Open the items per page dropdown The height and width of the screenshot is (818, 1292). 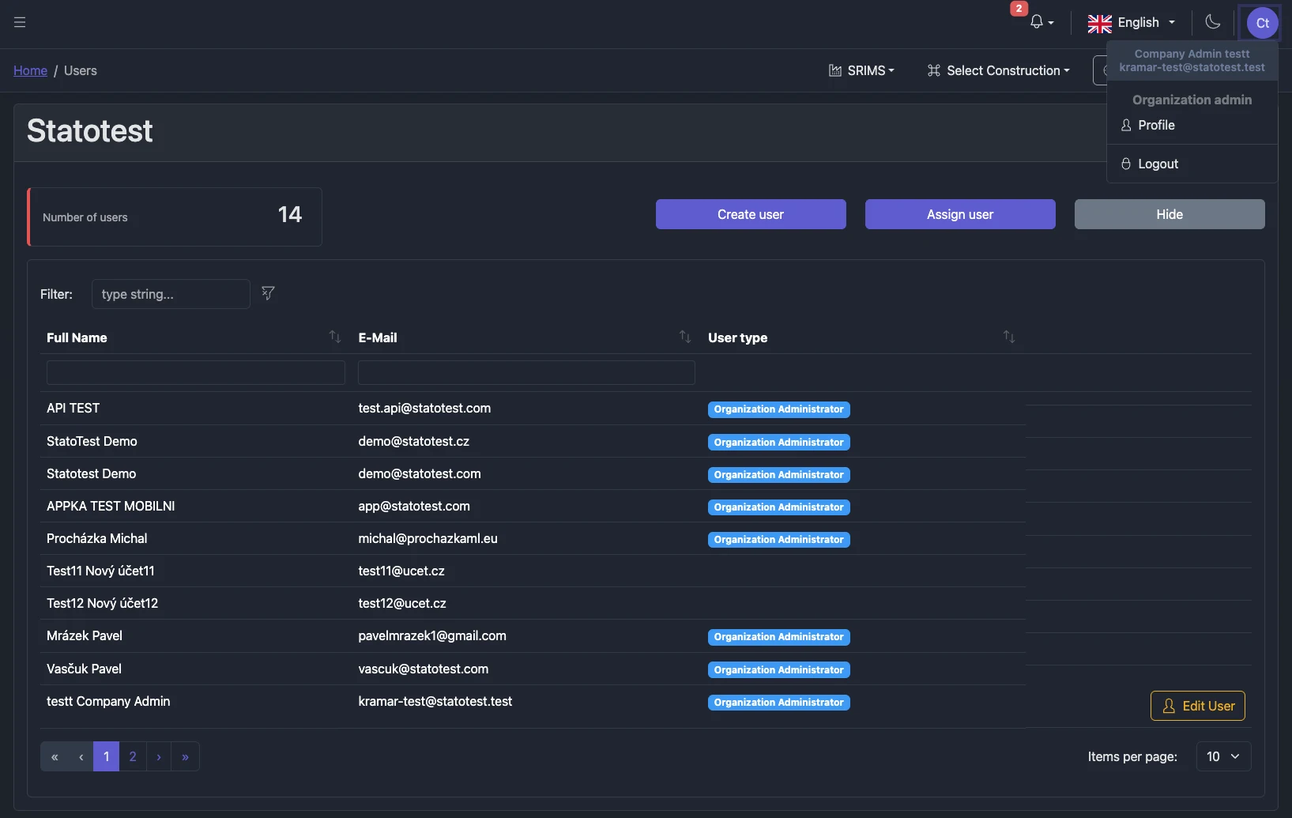click(1222, 756)
